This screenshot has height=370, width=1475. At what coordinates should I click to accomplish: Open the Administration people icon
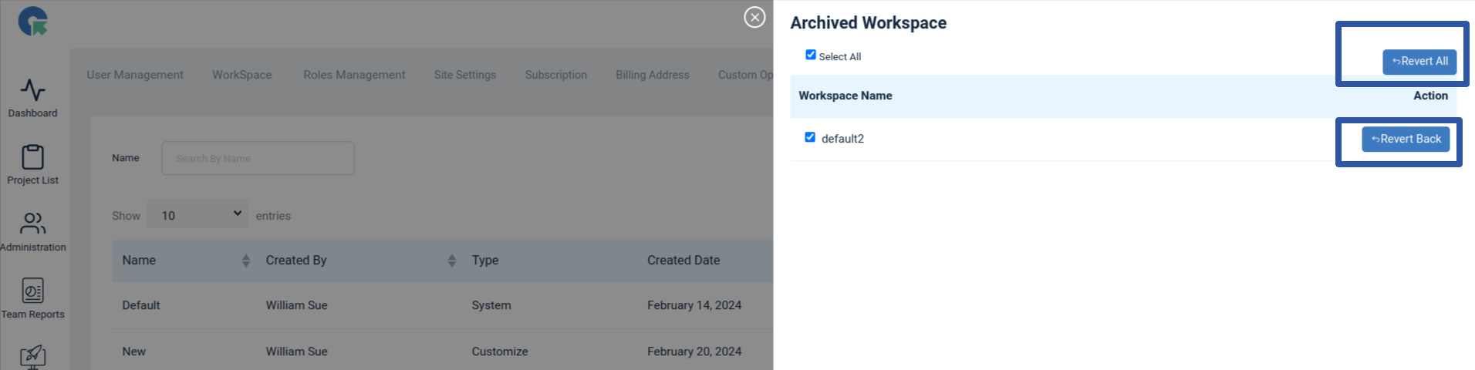pos(32,224)
